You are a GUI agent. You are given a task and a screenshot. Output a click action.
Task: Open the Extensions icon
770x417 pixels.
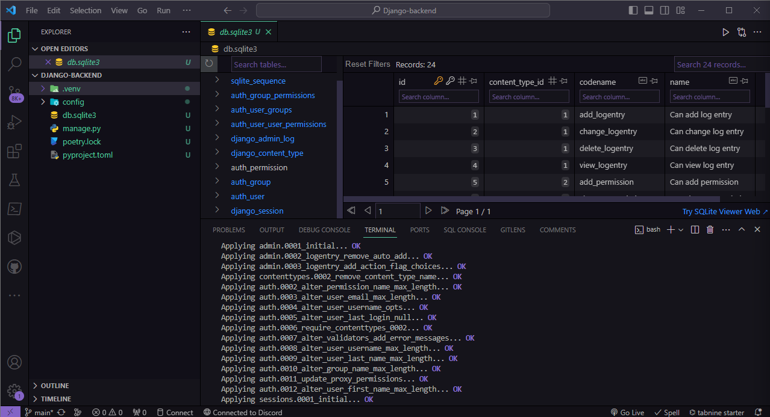13,152
